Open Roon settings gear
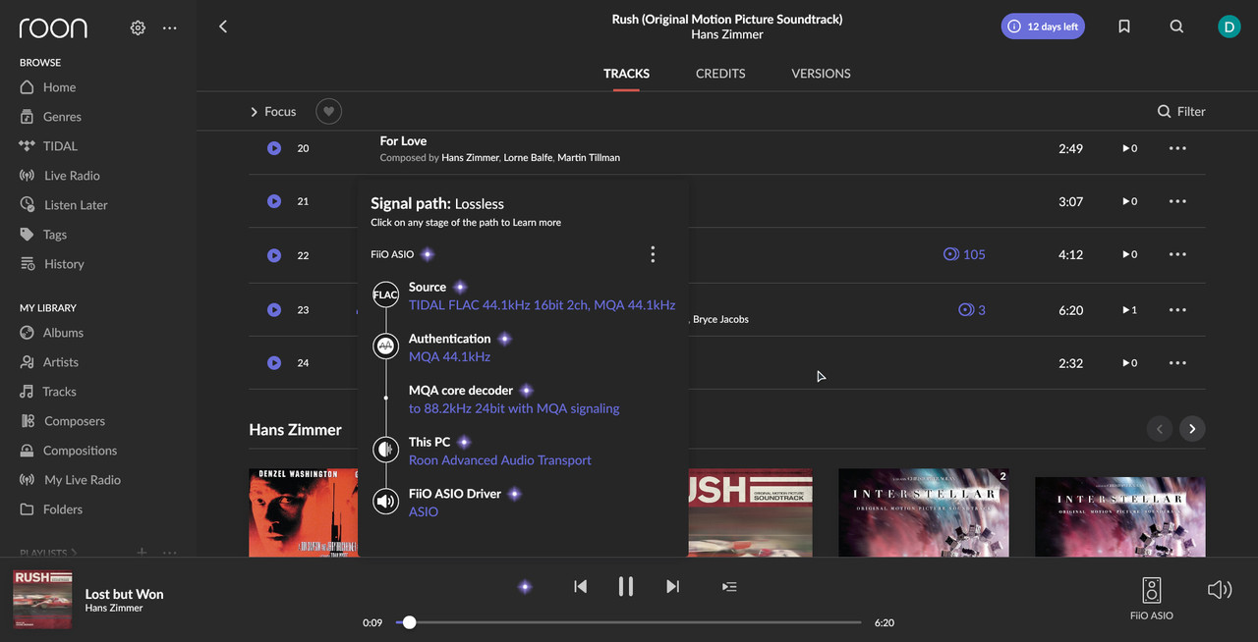This screenshot has width=1258, height=642. tap(138, 28)
